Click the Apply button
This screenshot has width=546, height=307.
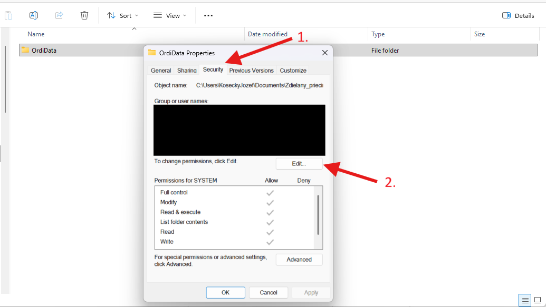point(311,292)
